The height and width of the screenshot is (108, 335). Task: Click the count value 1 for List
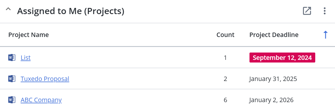[x=225, y=58]
